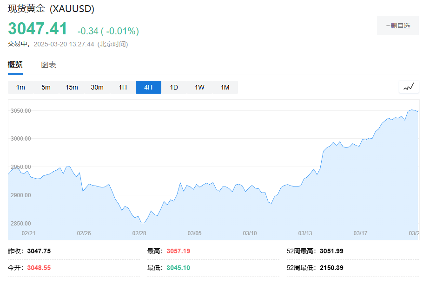
Task: Select the 5m interval button
Action: click(46, 87)
